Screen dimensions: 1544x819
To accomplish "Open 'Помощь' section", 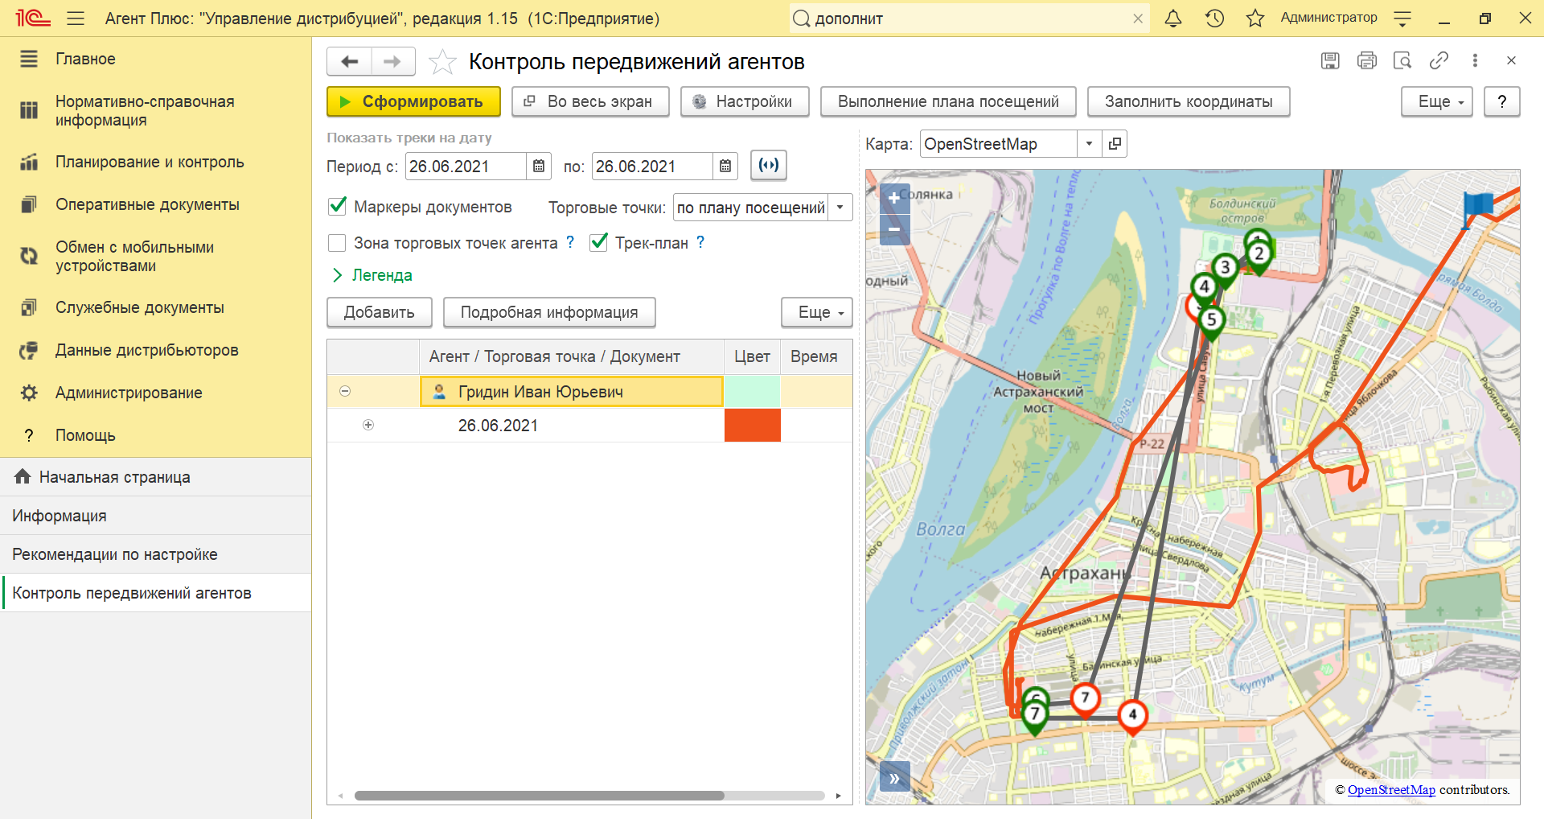I will 85,435.
